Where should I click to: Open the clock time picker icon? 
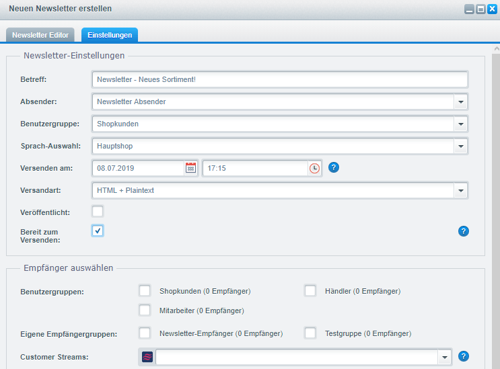pos(314,168)
